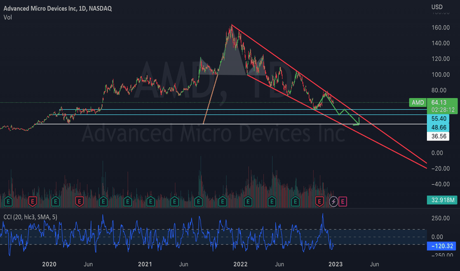Click the leftmost green earnings marker

click(8, 202)
